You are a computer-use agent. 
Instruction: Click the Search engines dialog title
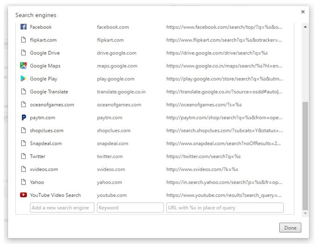coord(36,15)
